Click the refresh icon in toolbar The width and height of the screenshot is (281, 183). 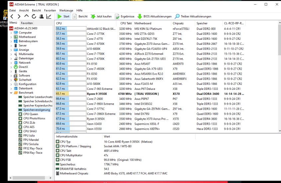click(x=34, y=17)
